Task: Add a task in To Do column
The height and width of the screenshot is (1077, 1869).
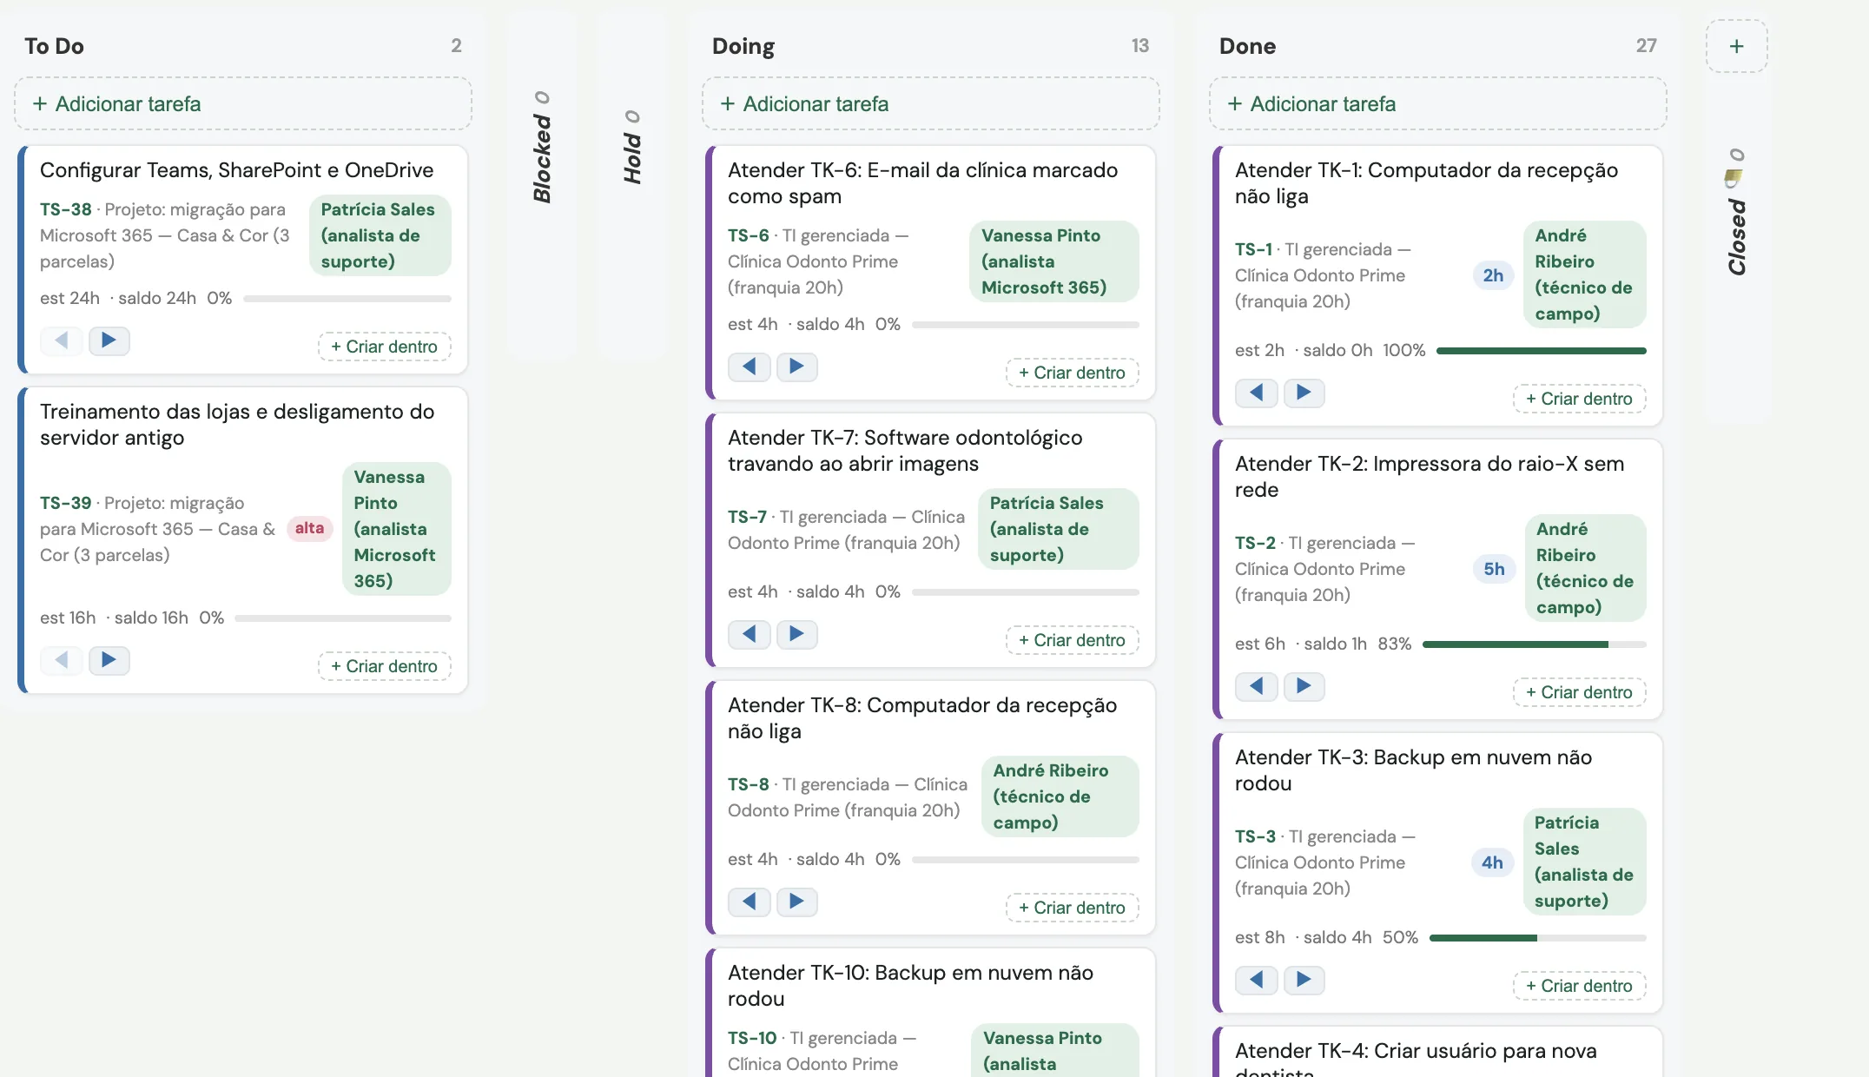Action: (x=243, y=103)
